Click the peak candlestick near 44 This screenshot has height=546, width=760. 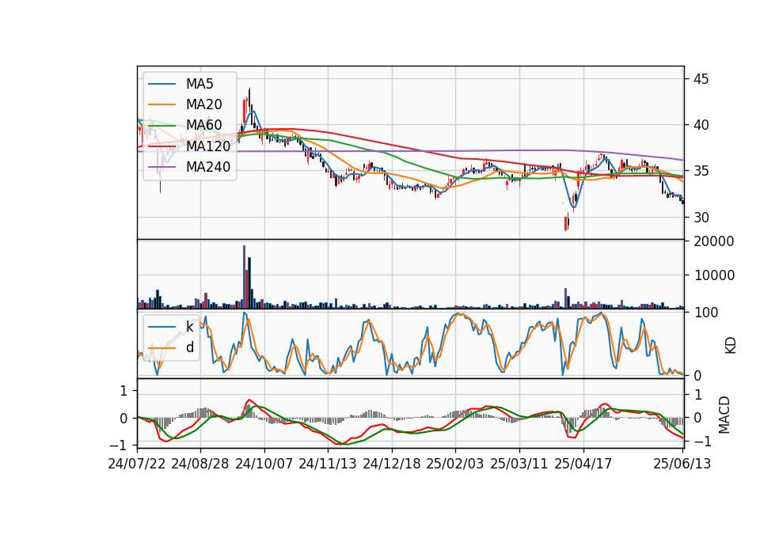pos(249,98)
